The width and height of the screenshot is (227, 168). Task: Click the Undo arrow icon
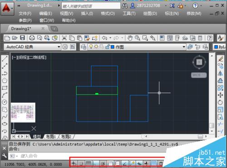pyautogui.click(x=104, y=38)
